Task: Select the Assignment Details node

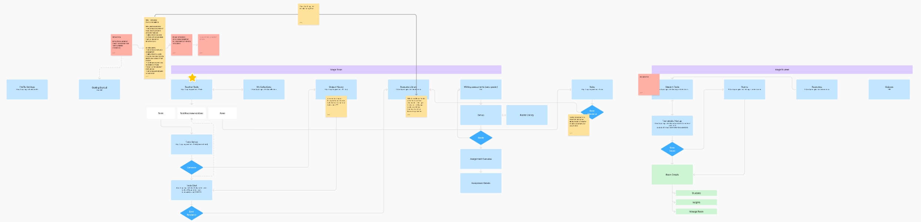Action: 481,183
